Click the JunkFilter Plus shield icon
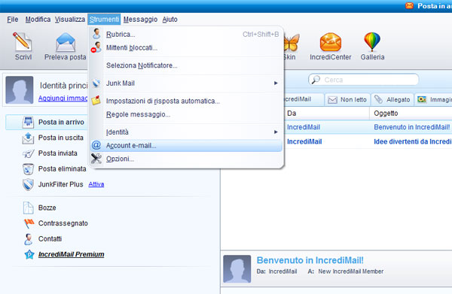The image size is (452, 294). 28,184
